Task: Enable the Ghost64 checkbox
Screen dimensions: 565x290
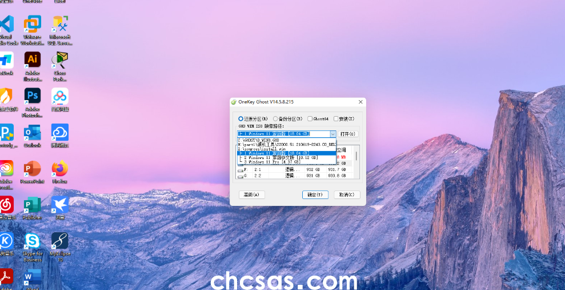Action: click(318, 118)
